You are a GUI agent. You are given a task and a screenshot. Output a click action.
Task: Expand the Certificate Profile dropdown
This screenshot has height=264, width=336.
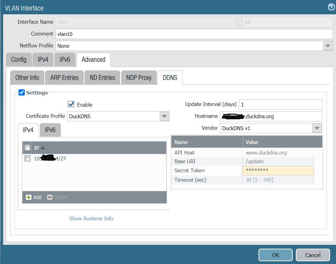(164, 116)
